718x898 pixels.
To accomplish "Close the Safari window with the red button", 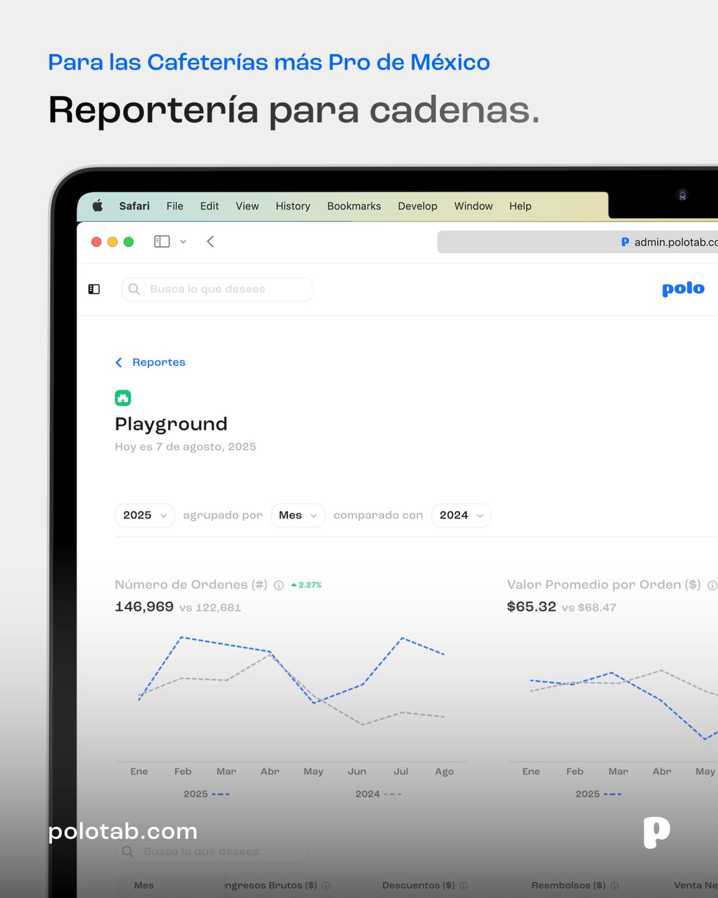I will [96, 242].
